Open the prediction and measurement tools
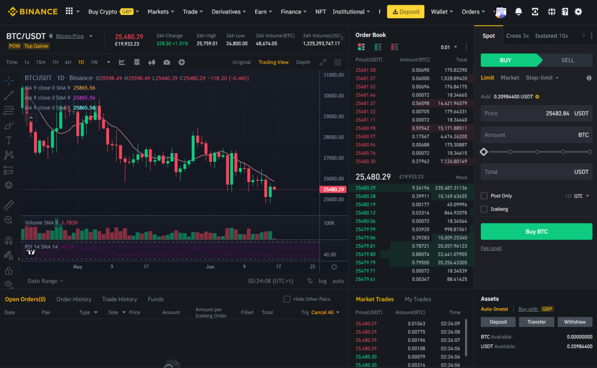The height and width of the screenshot is (368, 597). click(x=8, y=170)
